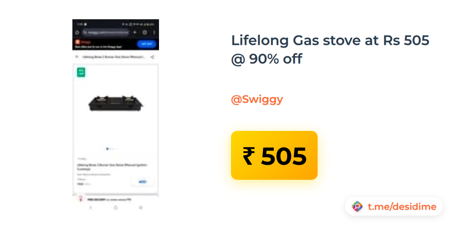The height and width of the screenshot is (231, 462).
Task: Open a new browser tab plus icon
Action: pos(135,33)
